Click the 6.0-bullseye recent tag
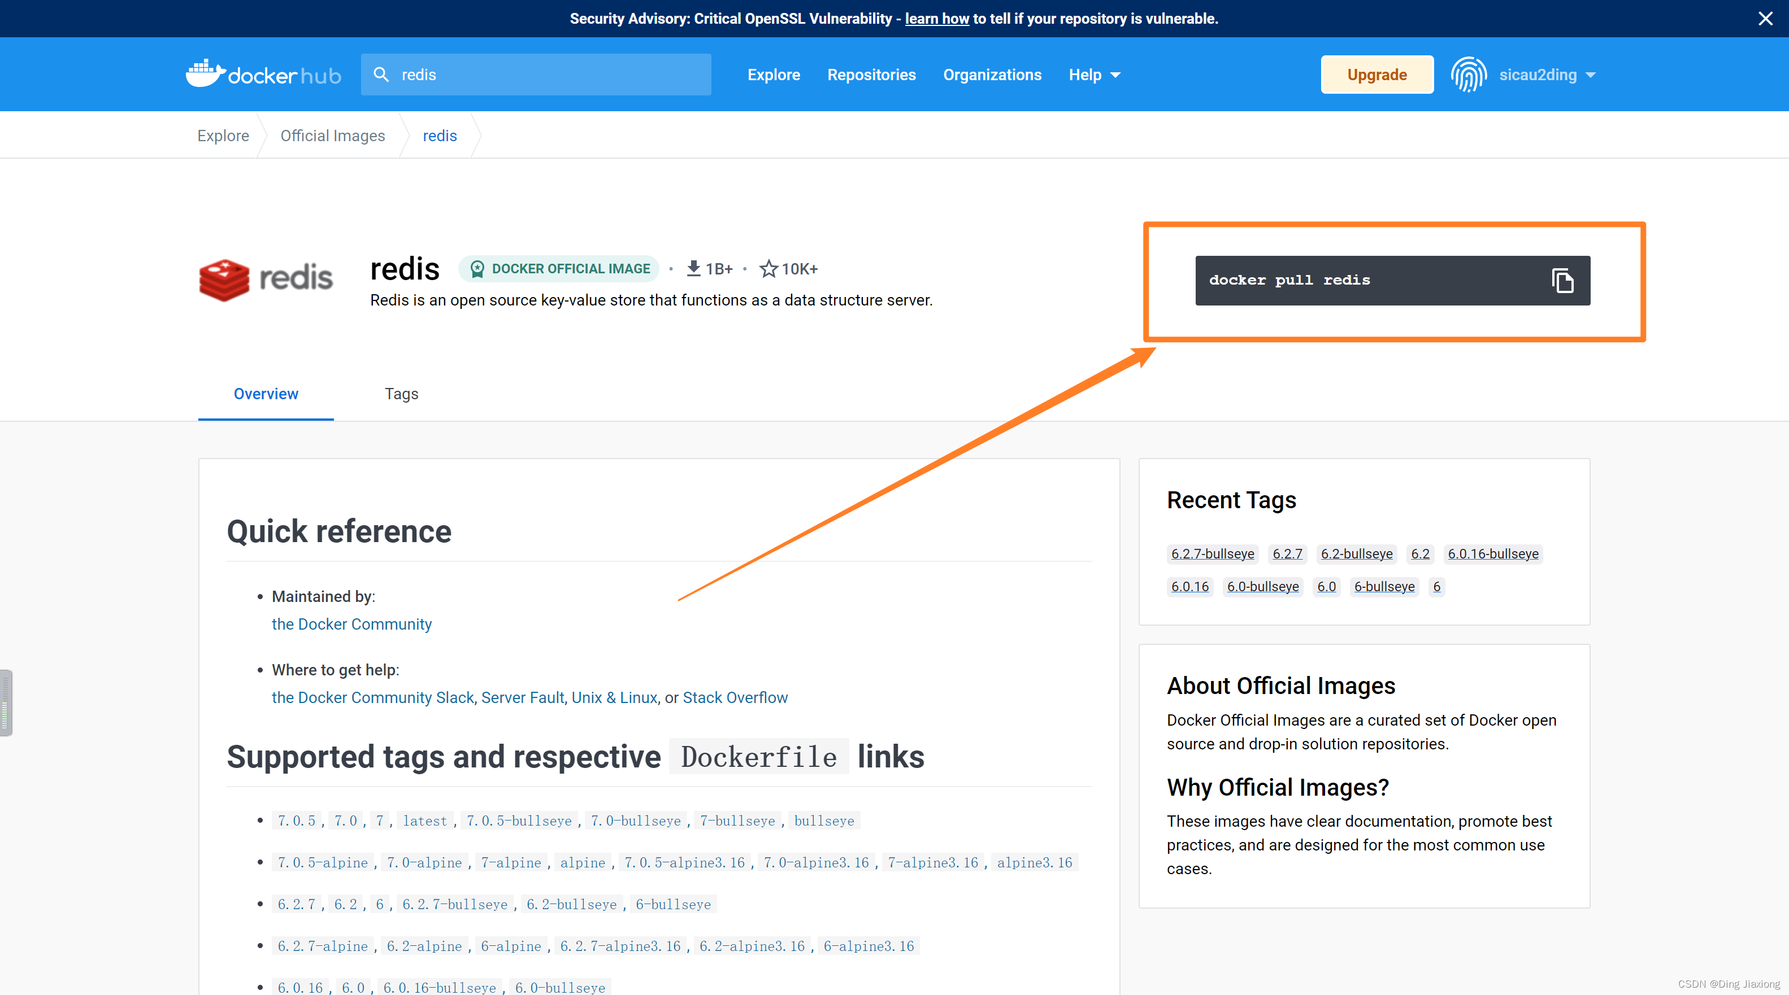Image resolution: width=1789 pixels, height=995 pixels. 1262,586
